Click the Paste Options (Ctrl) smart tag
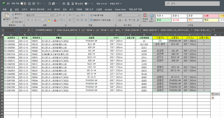The image size is (224, 118). click(215, 94)
